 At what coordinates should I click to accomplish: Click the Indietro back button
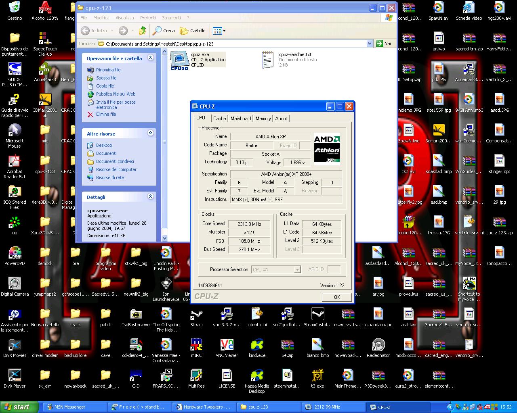95,31
